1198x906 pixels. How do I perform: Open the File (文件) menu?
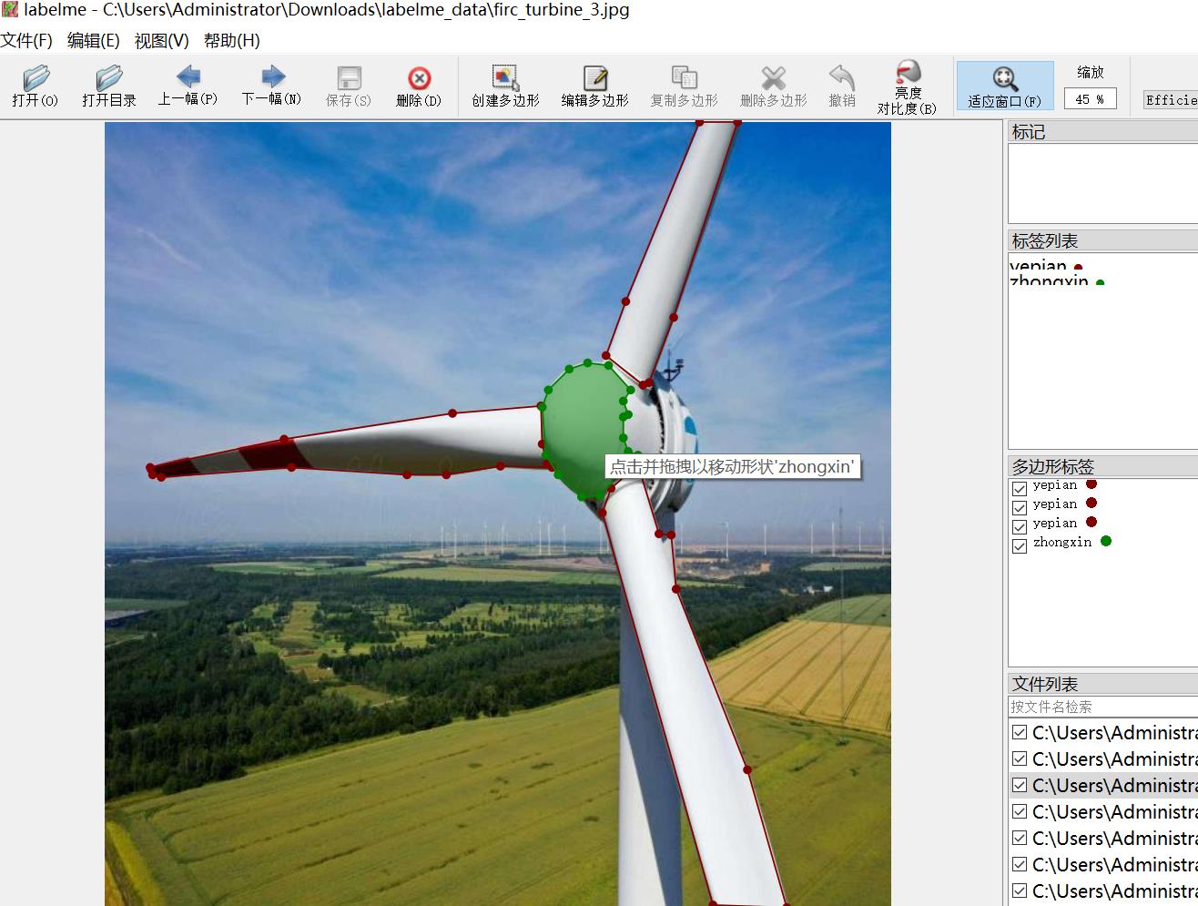[x=26, y=41]
